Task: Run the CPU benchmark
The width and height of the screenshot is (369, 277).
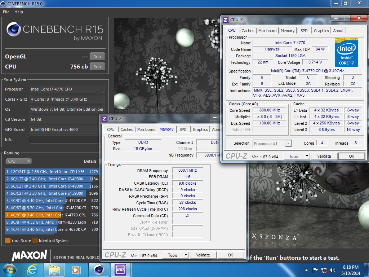Action: 97,67
